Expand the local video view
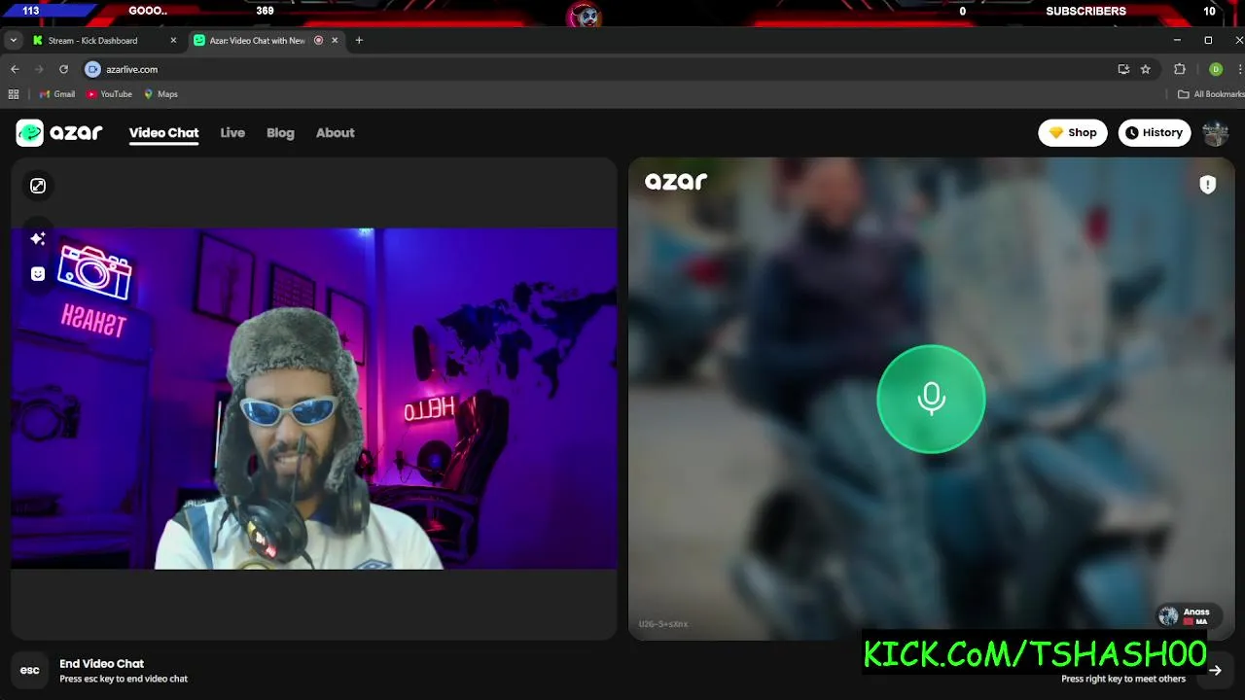 (38, 186)
